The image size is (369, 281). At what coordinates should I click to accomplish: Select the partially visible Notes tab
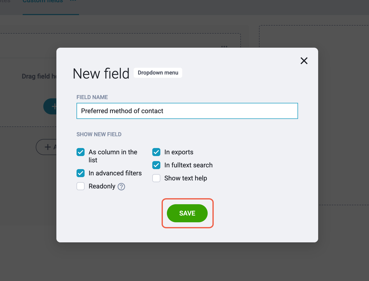coord(5,1)
